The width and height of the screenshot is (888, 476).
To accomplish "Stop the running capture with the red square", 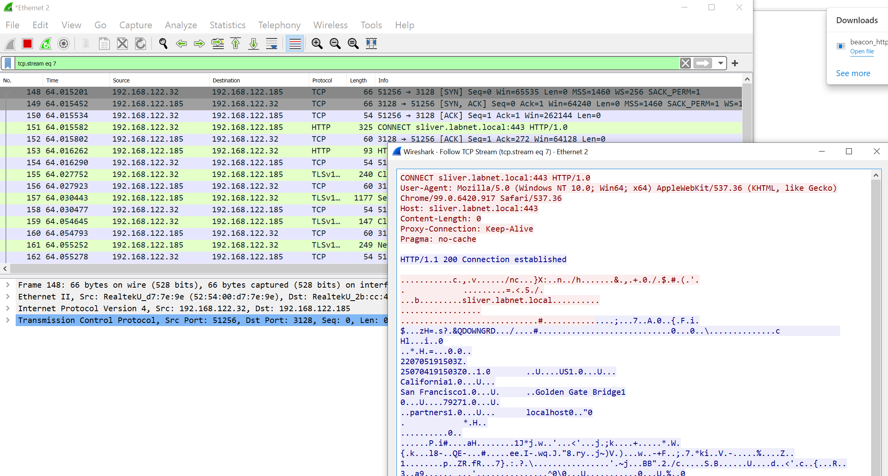I will [x=27, y=44].
